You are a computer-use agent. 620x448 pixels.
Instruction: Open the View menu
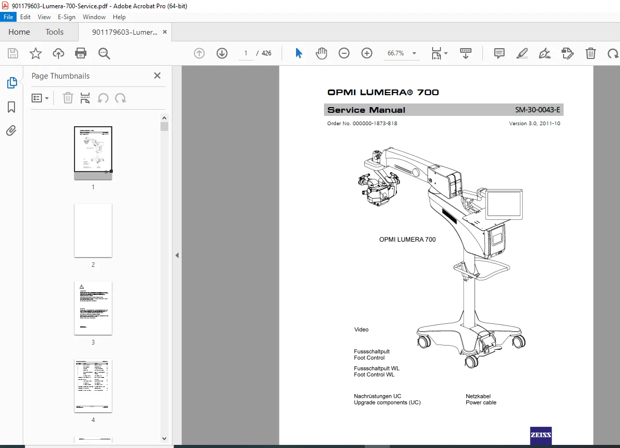click(x=44, y=17)
